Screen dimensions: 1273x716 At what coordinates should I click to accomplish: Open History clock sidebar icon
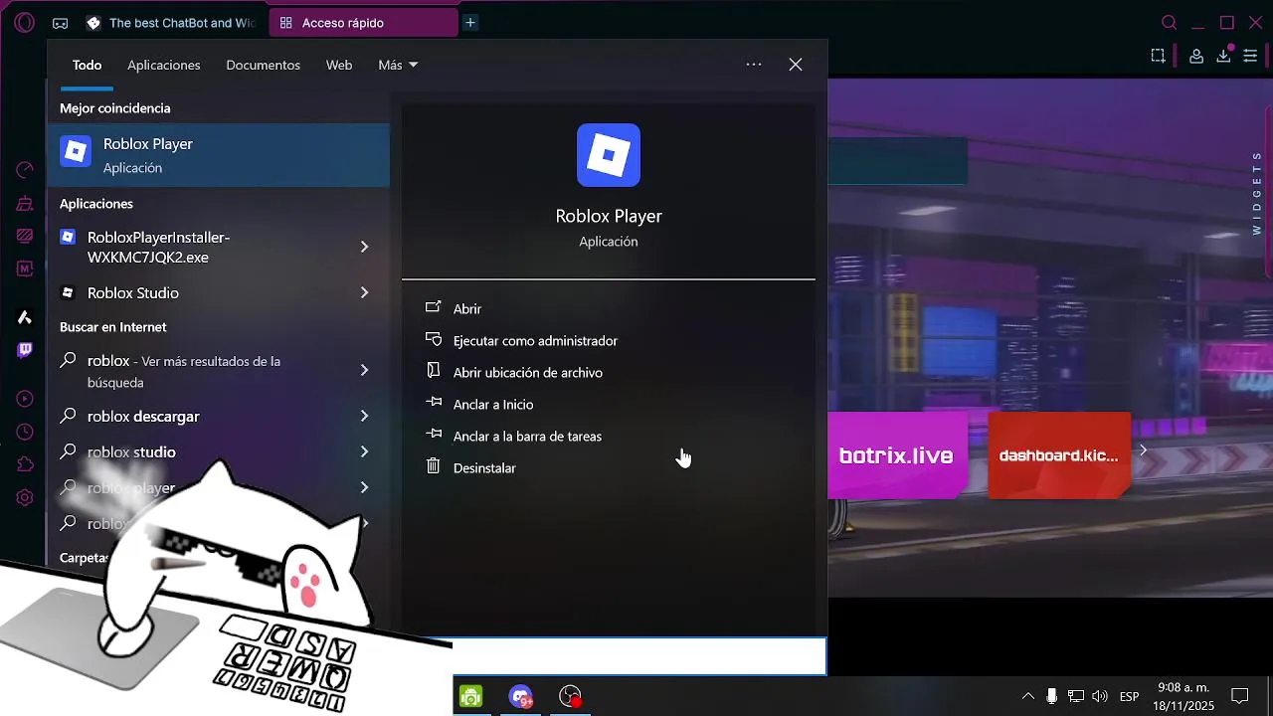click(x=25, y=432)
